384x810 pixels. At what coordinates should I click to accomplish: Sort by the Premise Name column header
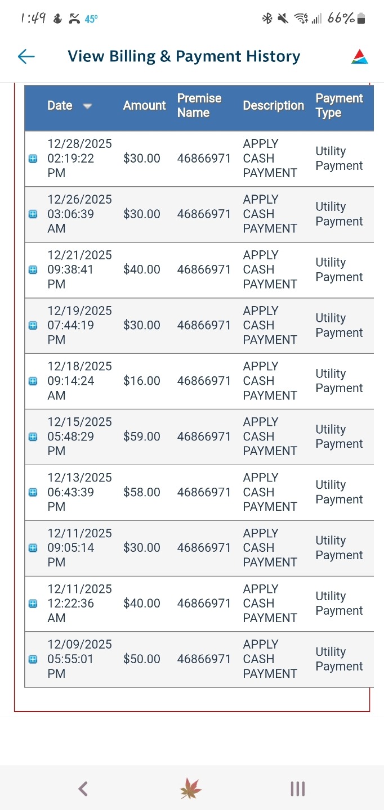click(199, 105)
